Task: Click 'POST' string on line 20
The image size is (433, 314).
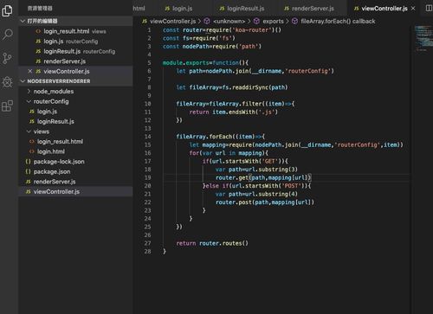Action: pos(291,186)
